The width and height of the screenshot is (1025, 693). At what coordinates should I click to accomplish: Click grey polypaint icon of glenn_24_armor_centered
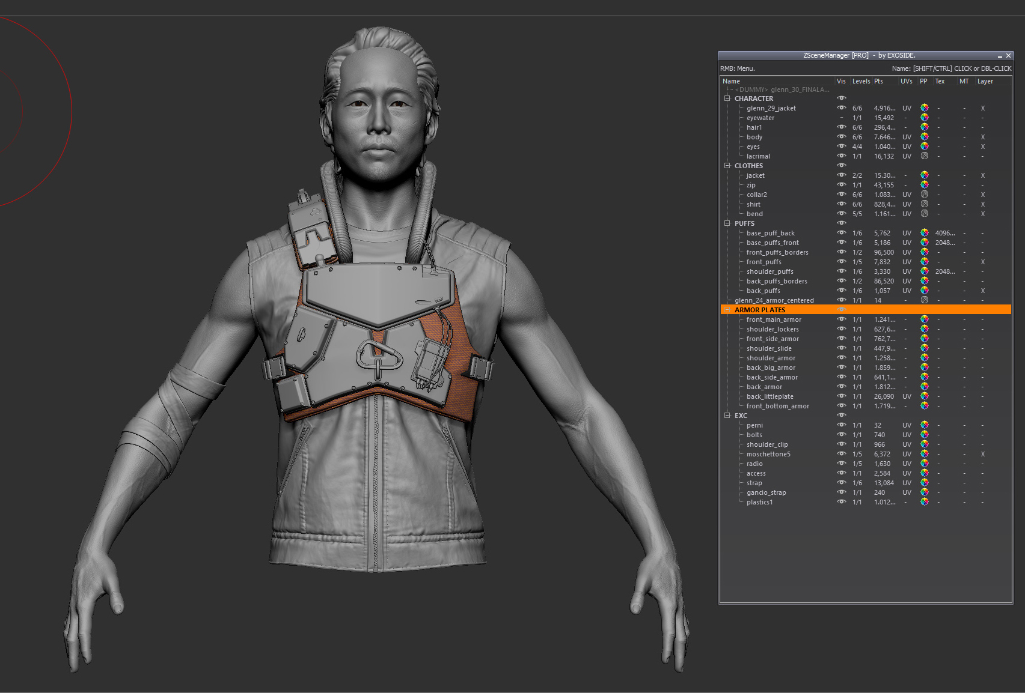925,300
